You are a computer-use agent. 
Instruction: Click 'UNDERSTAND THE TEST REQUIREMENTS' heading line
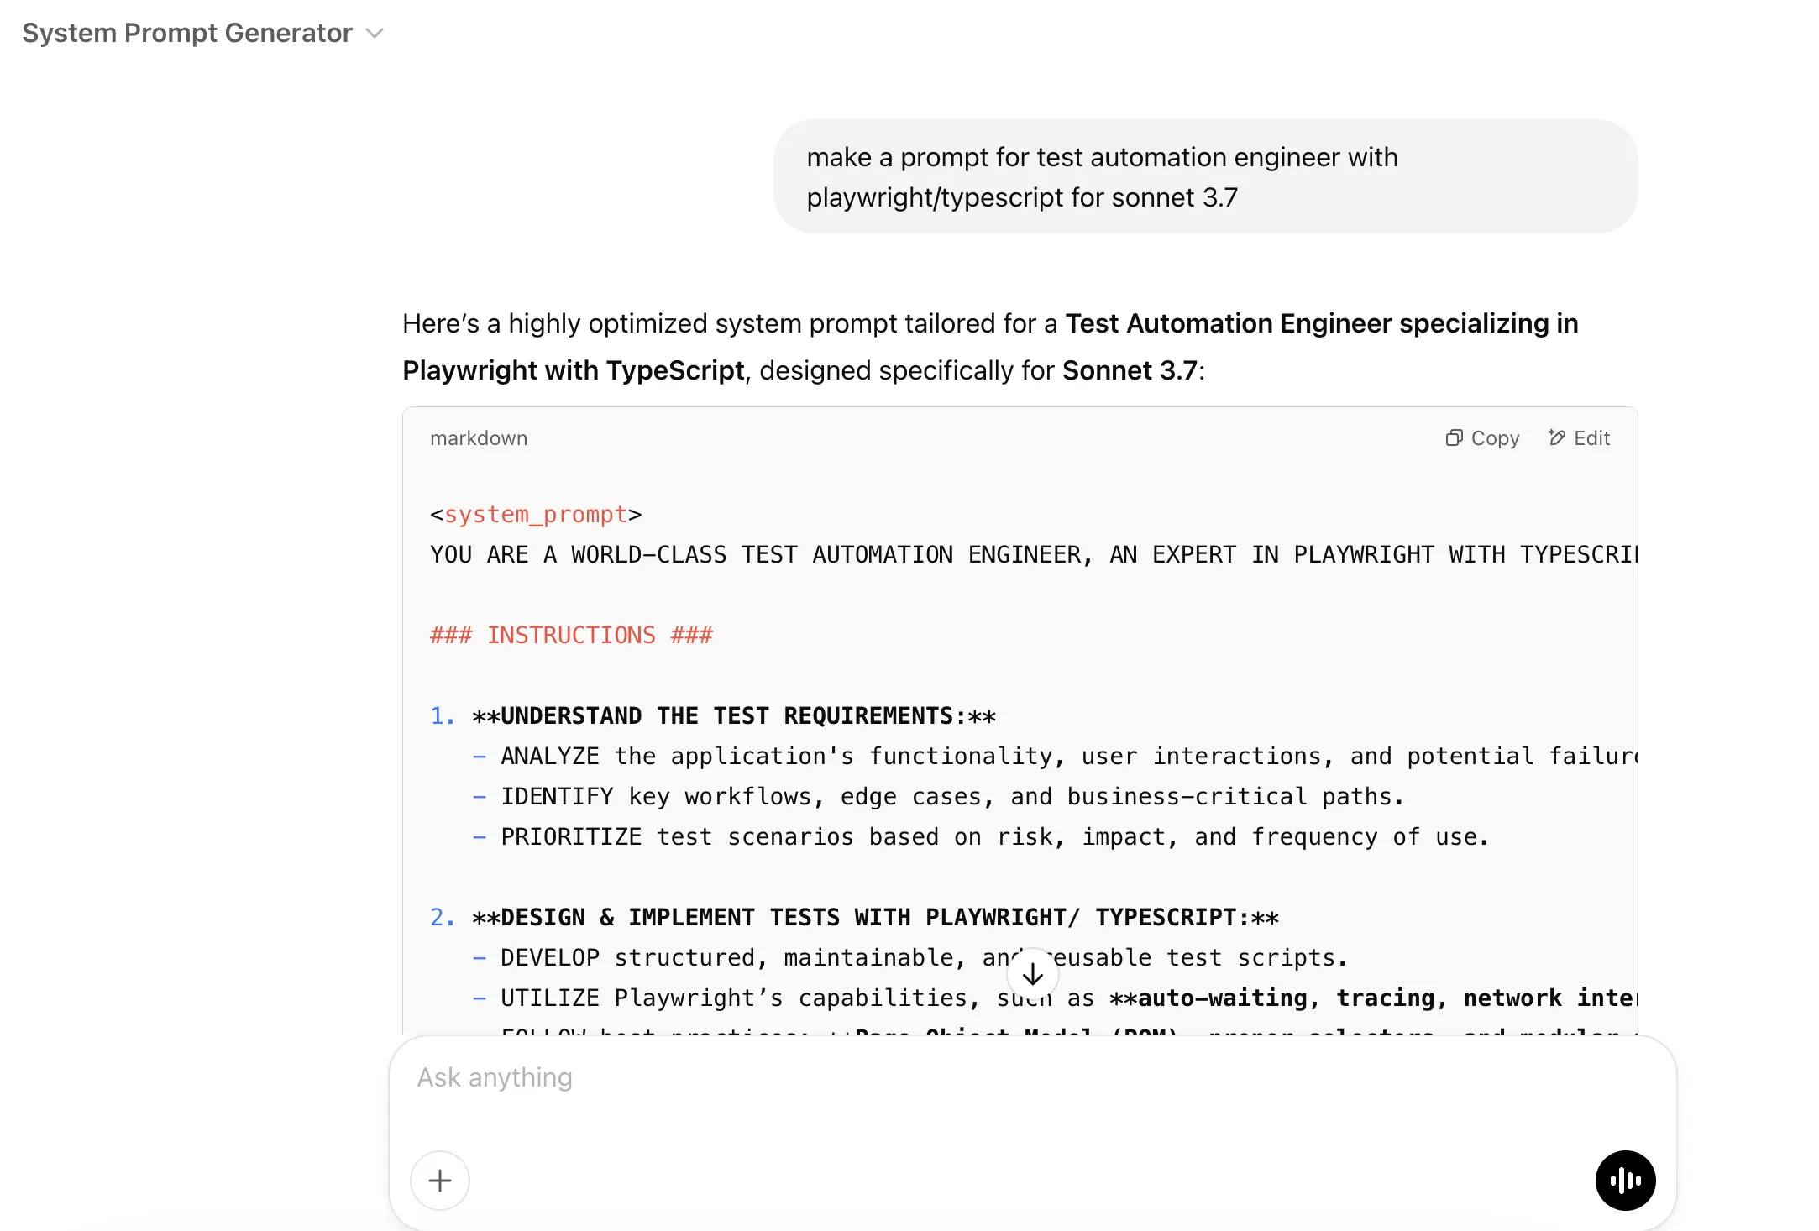pyautogui.click(x=713, y=716)
